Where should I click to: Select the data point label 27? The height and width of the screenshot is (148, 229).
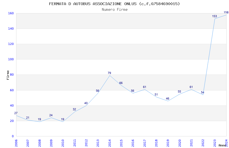(16, 113)
